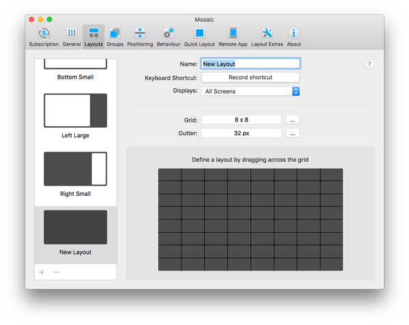Open the Layout Extras pane
The height and width of the screenshot is (325, 409).
coord(267,36)
